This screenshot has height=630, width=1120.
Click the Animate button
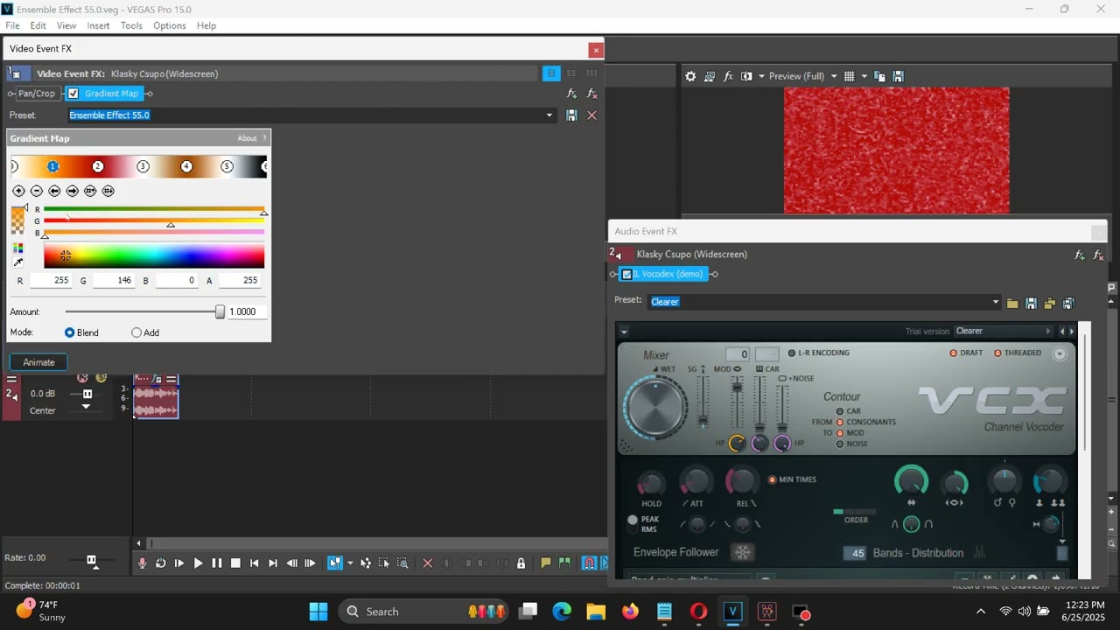(x=38, y=362)
